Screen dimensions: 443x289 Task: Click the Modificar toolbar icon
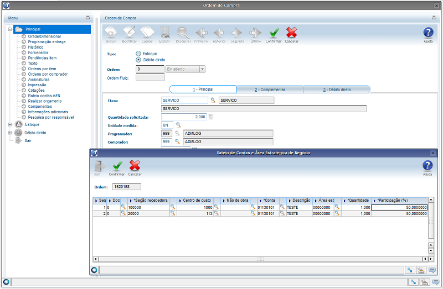click(129, 33)
